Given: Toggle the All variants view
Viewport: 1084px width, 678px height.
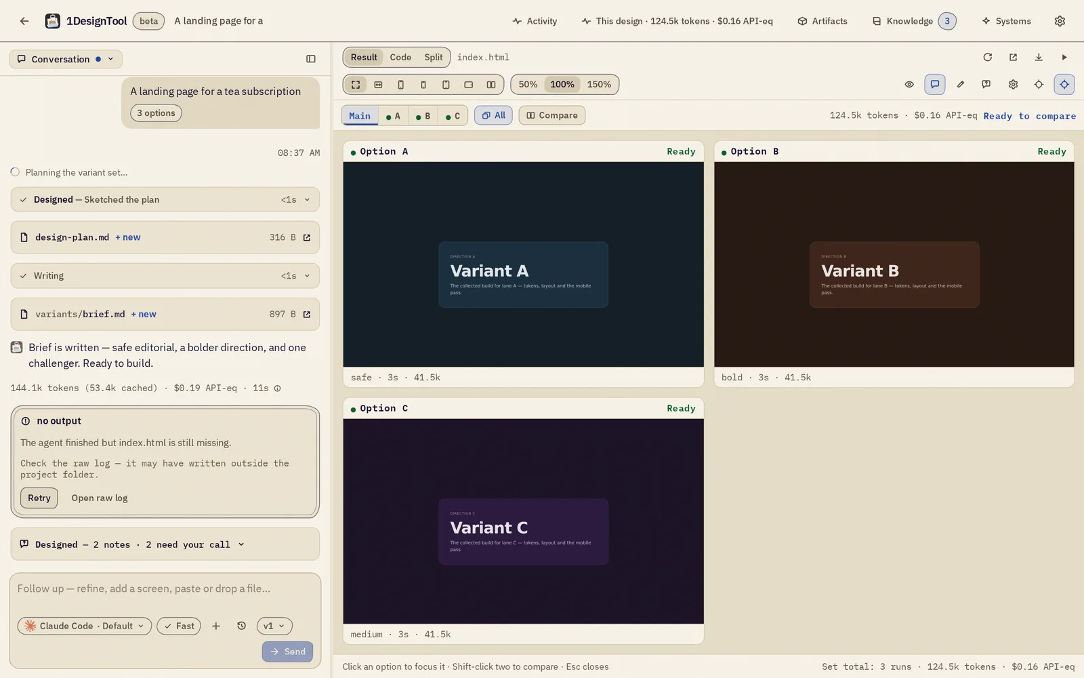Looking at the screenshot, I should 493,115.
